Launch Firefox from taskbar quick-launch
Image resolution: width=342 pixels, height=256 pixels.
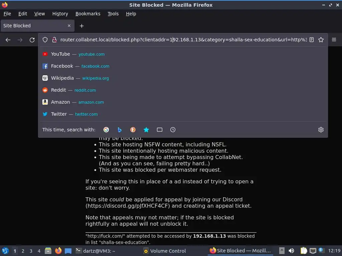click(x=58, y=251)
